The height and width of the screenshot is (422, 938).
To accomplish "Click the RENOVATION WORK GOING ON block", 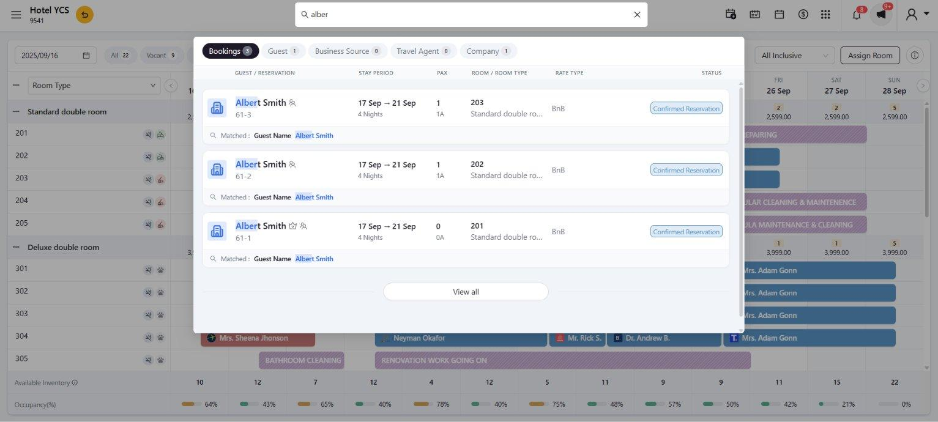I will click(x=562, y=360).
